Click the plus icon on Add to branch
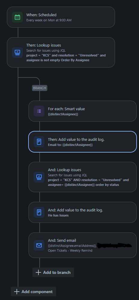The image size is (139, 300). pos(38,272)
